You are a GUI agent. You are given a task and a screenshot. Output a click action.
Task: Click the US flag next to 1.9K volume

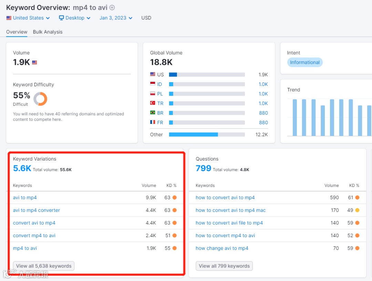coord(34,62)
